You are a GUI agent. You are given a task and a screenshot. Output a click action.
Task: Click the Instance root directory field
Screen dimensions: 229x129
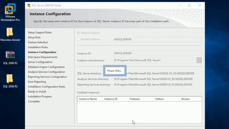[x=154, y=60]
